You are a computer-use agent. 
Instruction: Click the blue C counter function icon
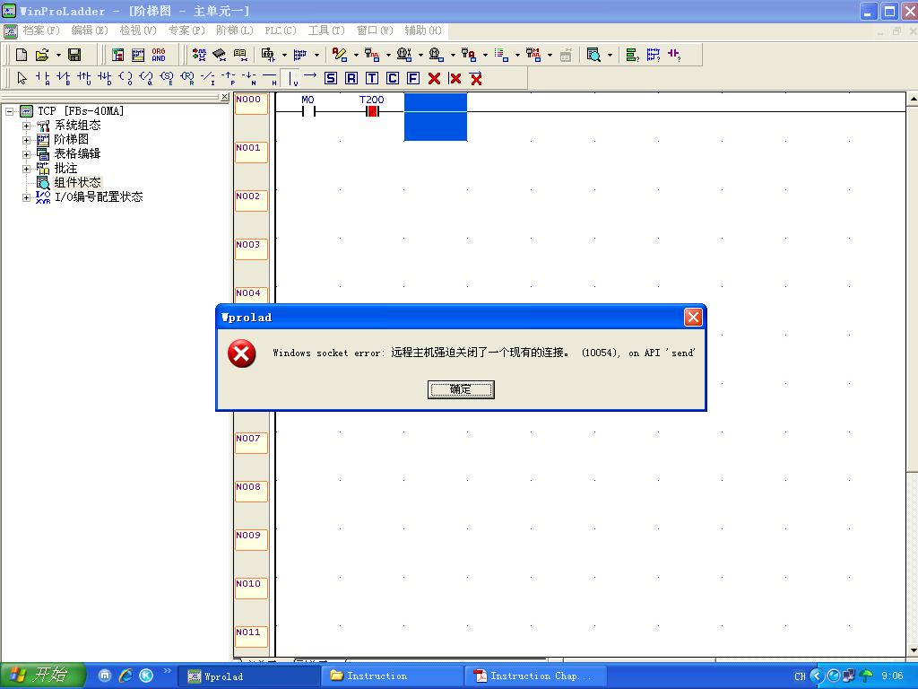(393, 79)
